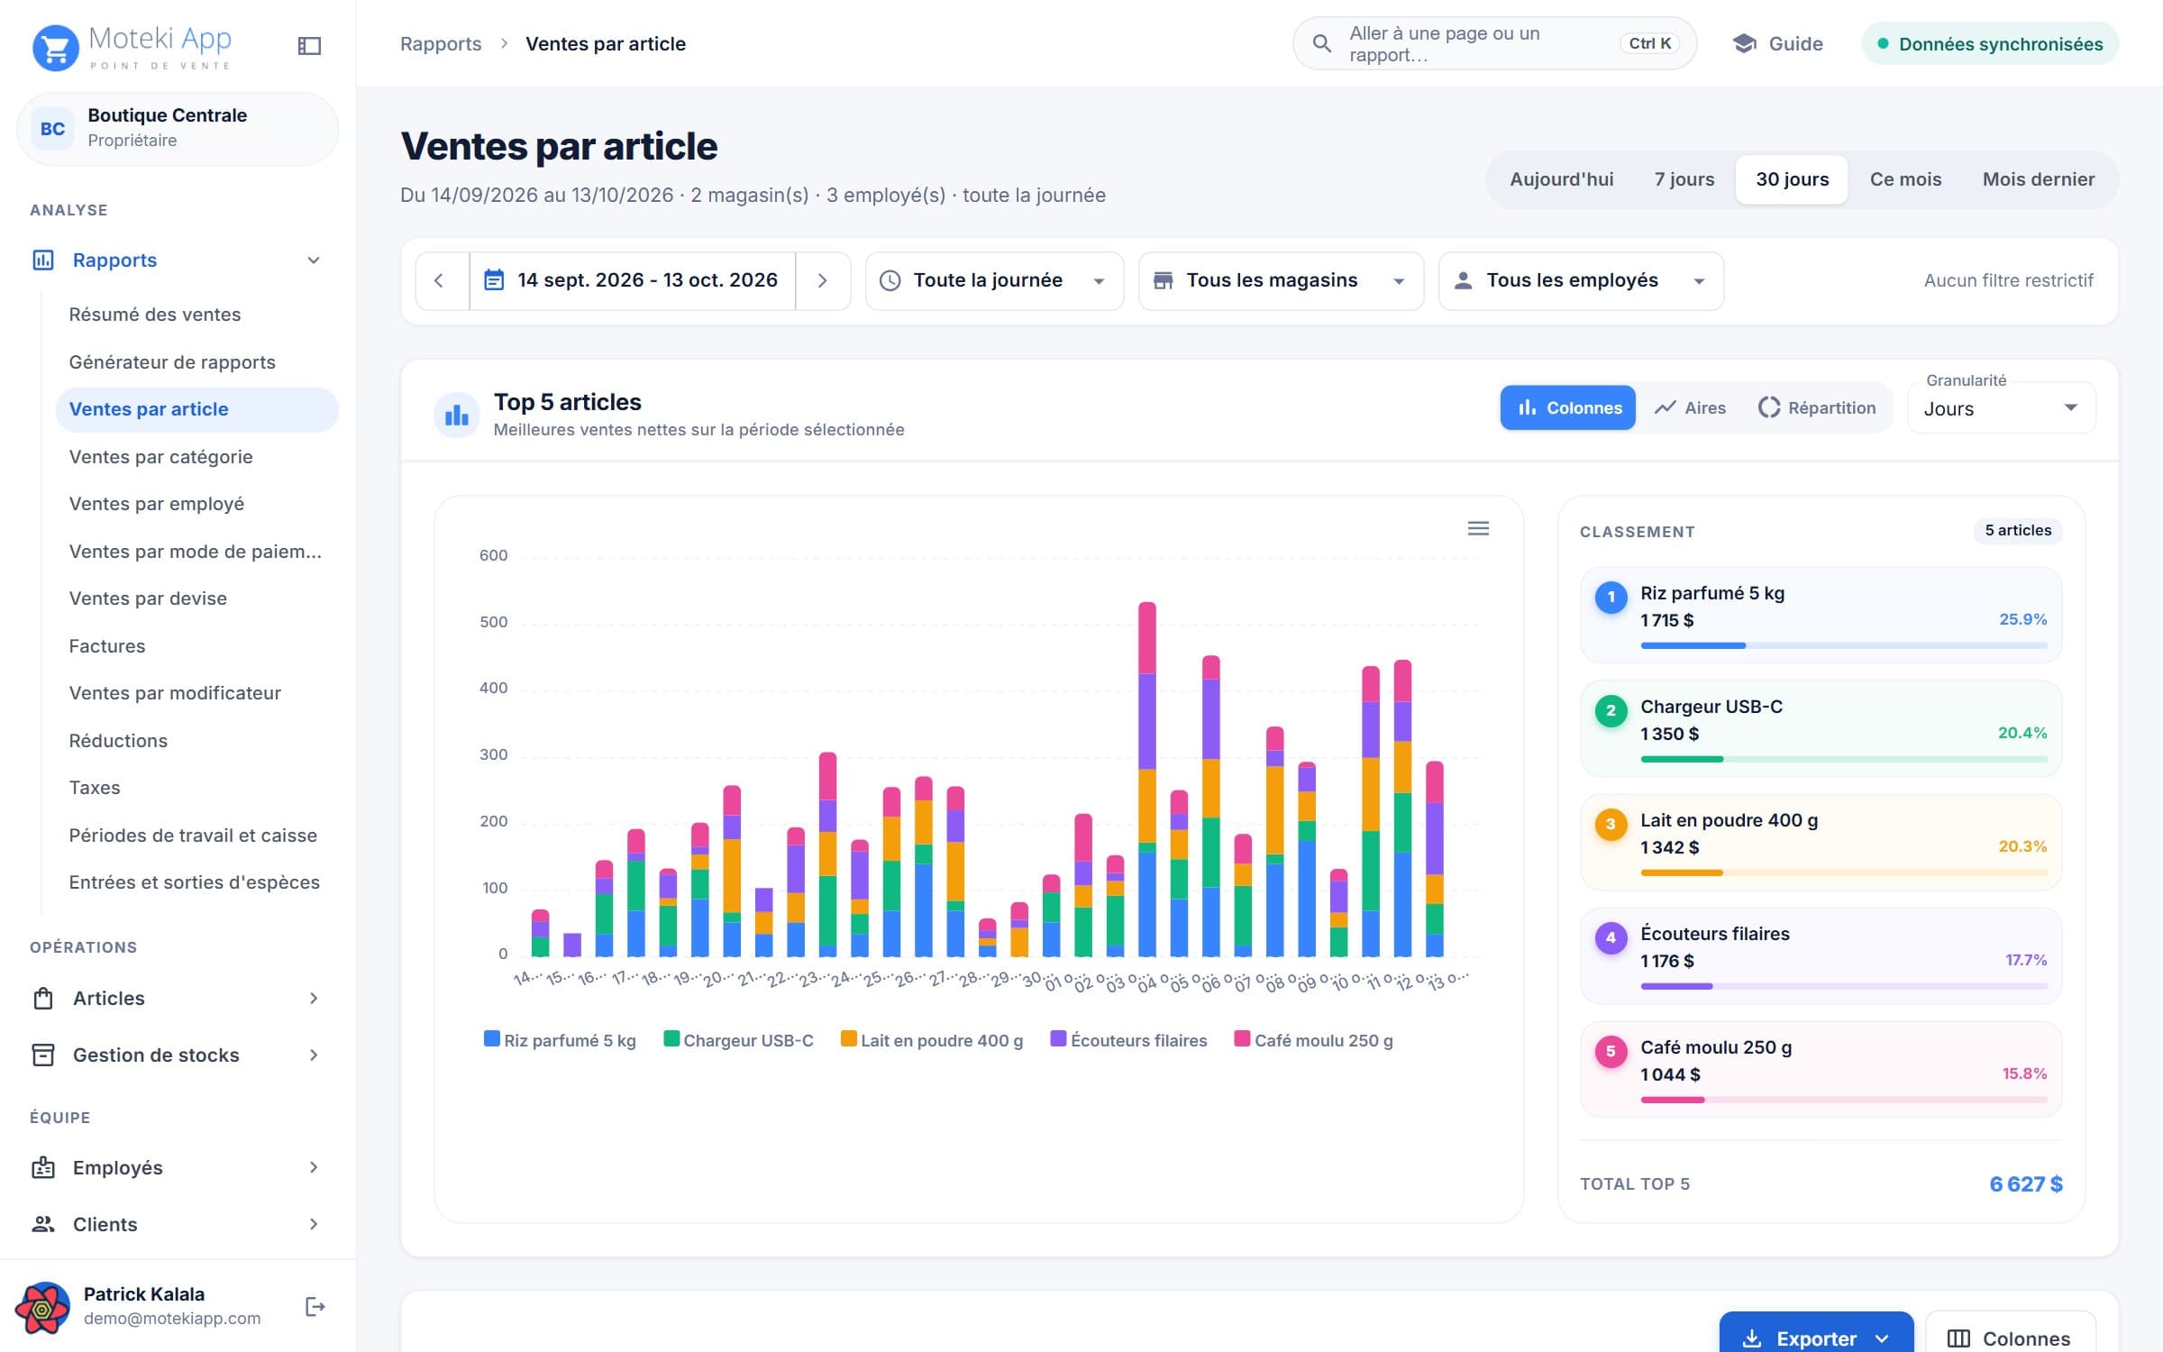Select the Ce mois period tab

point(1905,179)
